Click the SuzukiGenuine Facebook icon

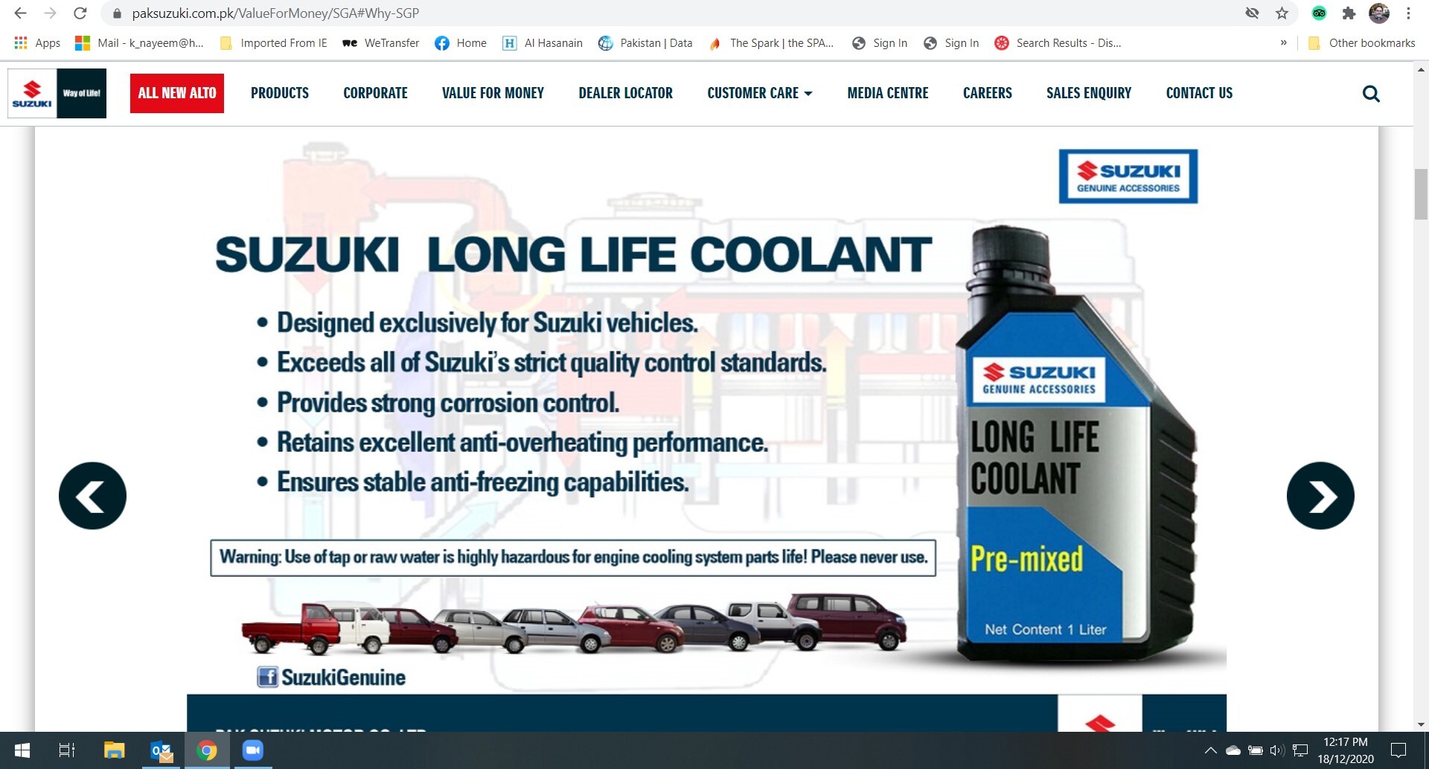[267, 677]
